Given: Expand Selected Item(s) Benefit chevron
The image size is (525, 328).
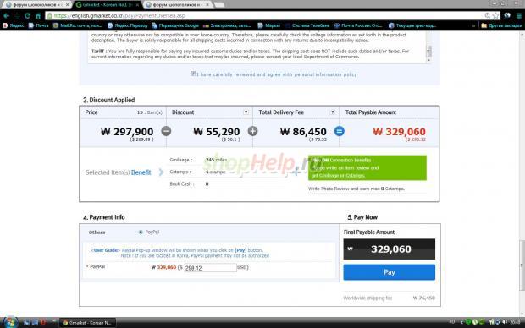Looking at the screenshot, I should pos(162,172).
